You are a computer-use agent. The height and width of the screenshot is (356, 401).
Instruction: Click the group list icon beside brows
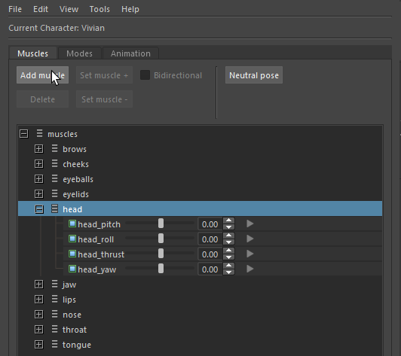coord(54,148)
